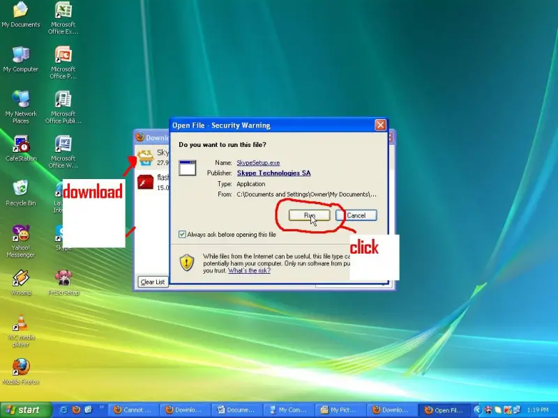The width and height of the screenshot is (558, 418).
Task: Open My Network Places icon
Action: [x=21, y=107]
